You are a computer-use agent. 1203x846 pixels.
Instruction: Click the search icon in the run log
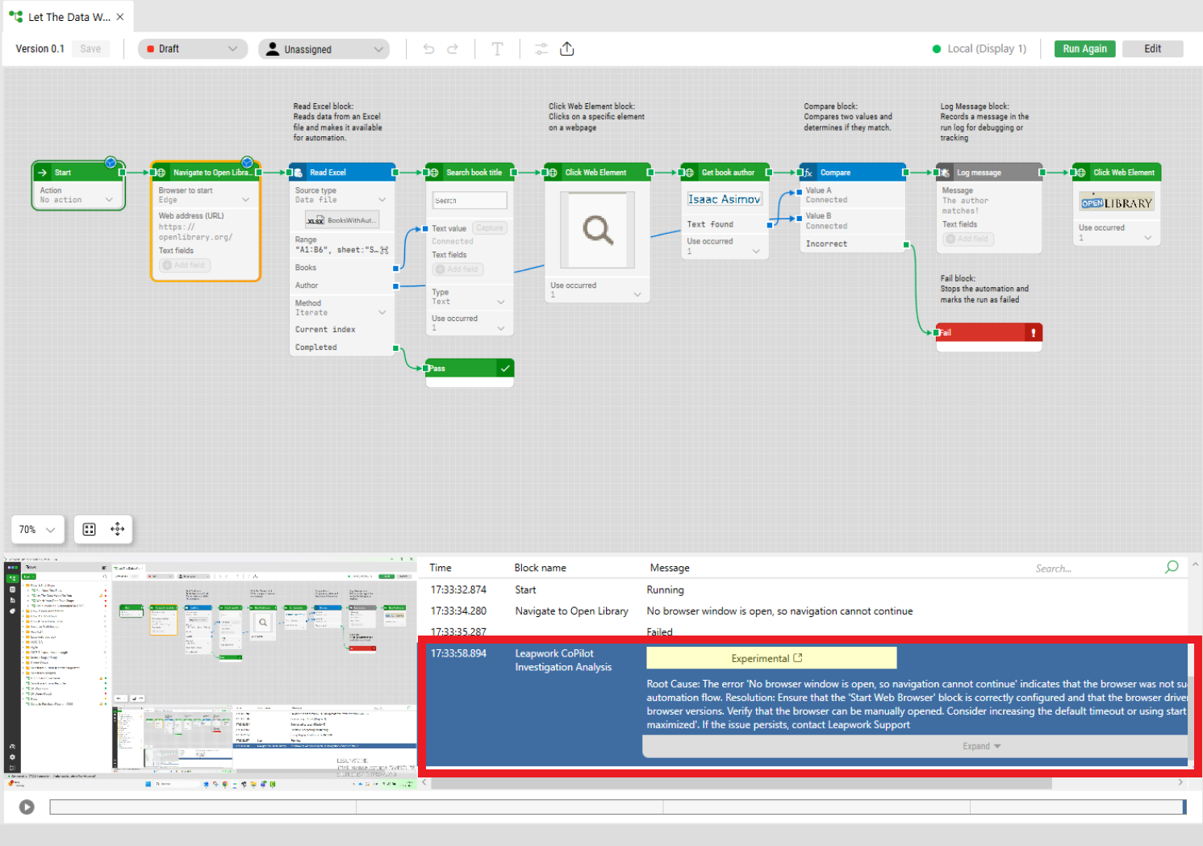[1171, 567]
